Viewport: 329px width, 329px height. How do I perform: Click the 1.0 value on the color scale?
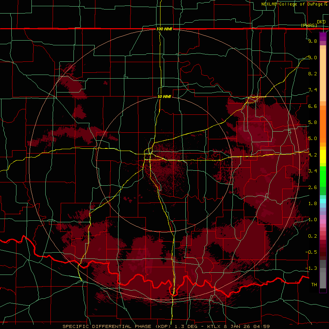point(313,220)
